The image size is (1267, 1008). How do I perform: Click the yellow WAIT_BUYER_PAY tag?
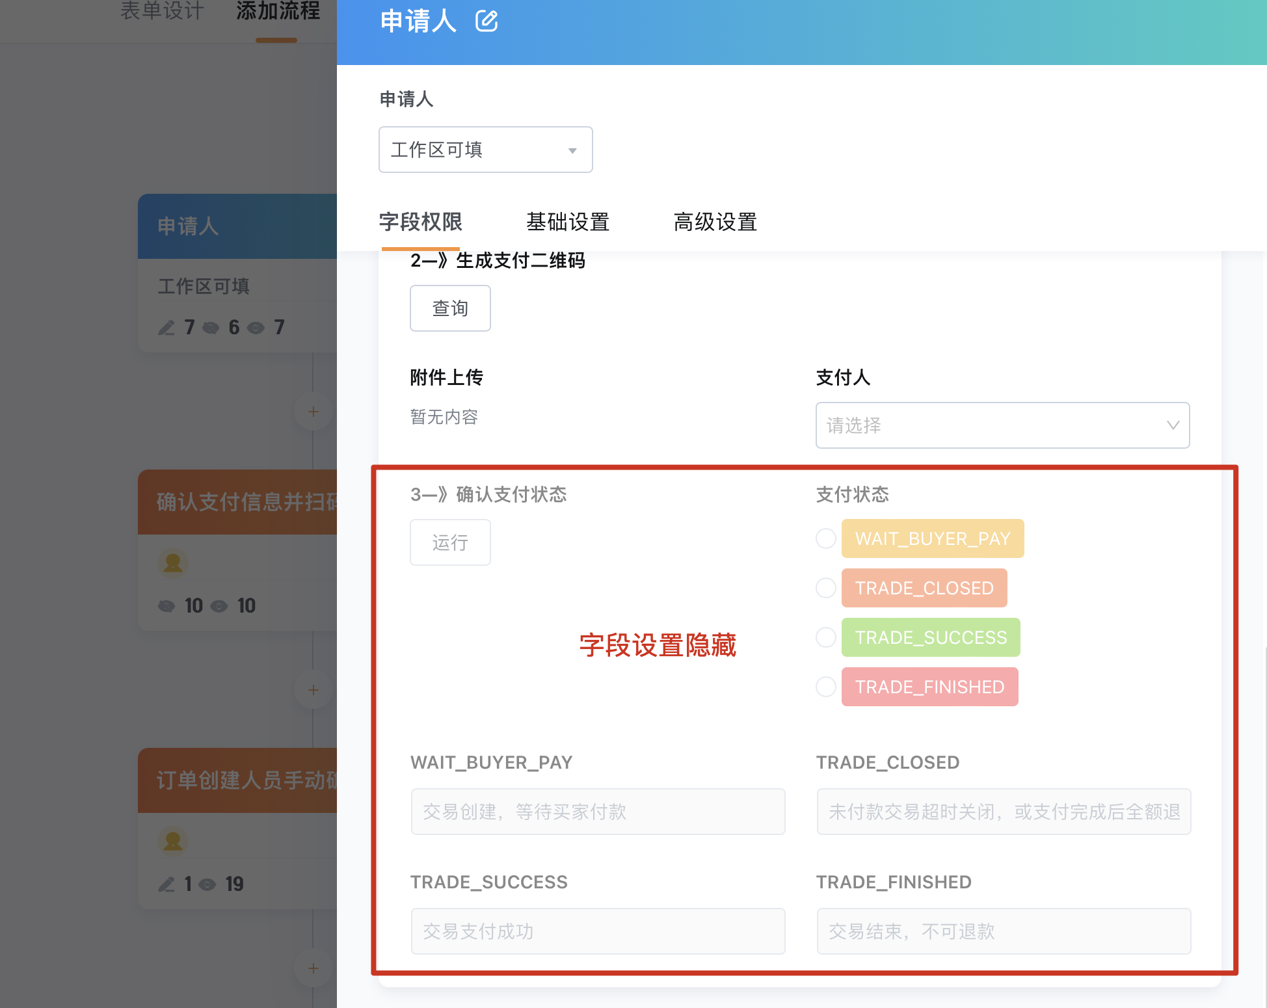tap(933, 538)
